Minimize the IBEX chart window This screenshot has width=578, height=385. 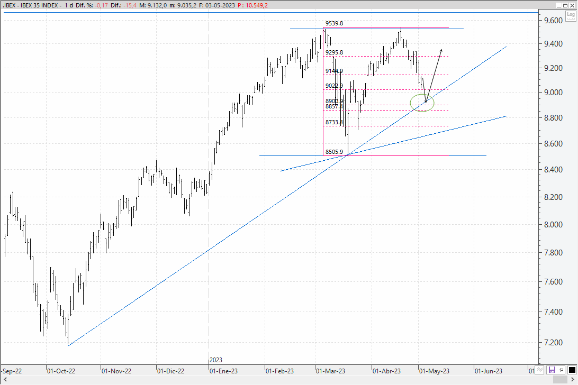point(559,5)
